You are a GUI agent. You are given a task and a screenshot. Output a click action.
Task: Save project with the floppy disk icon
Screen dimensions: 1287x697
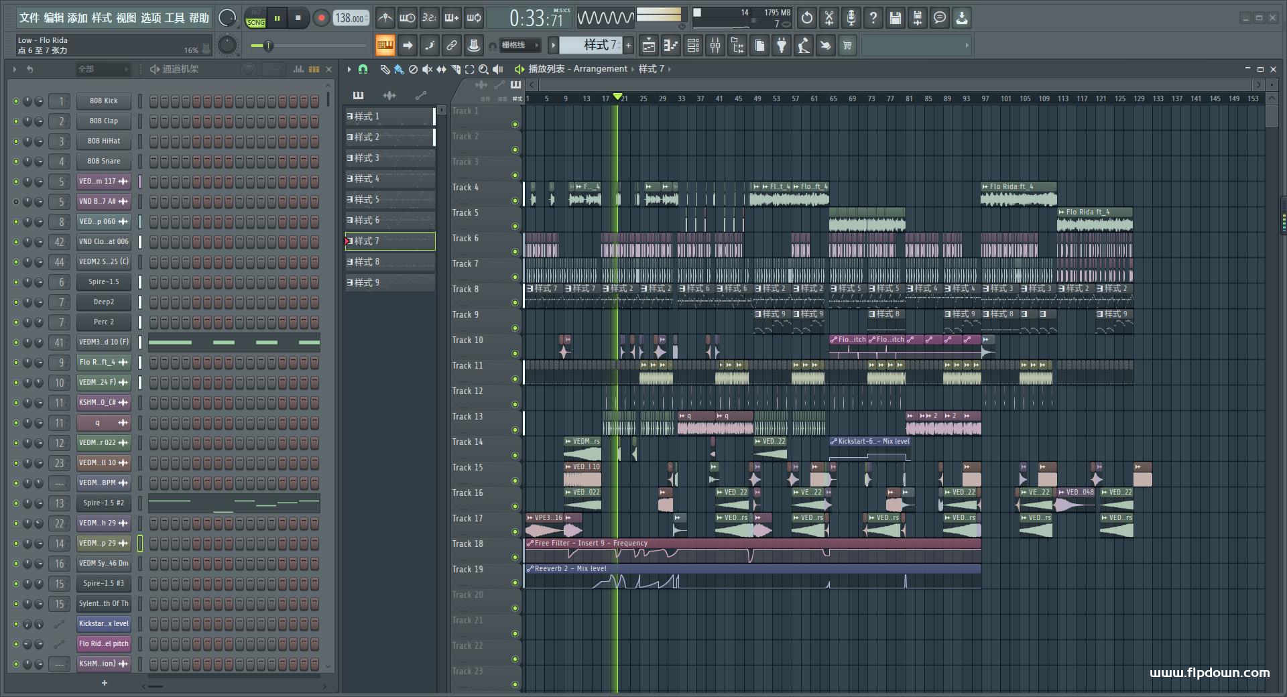click(896, 18)
